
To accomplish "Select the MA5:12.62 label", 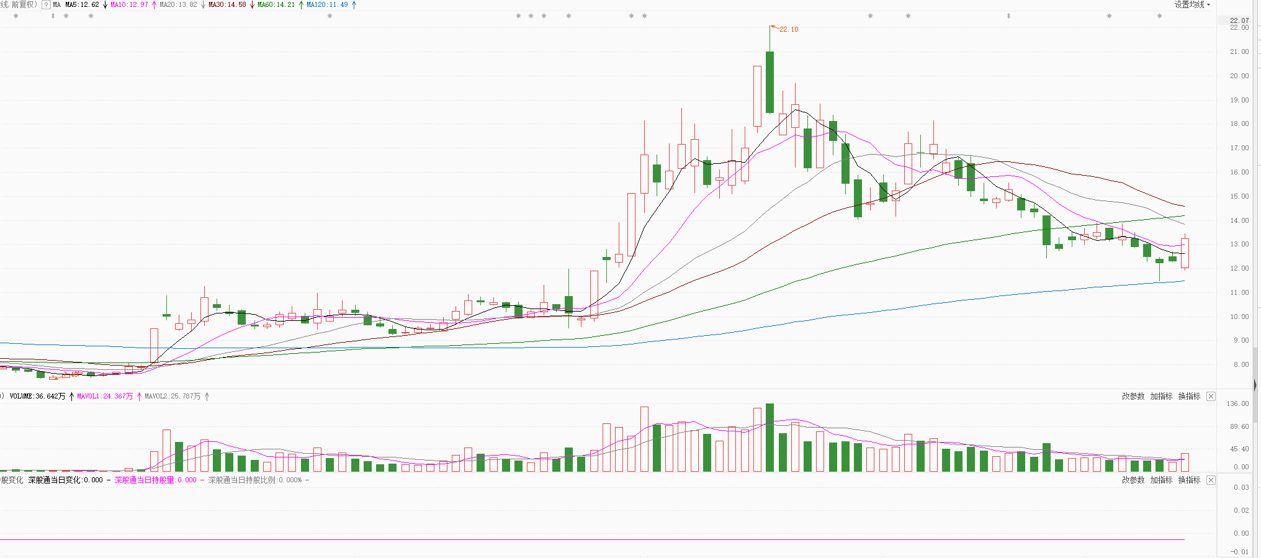I will point(82,4).
